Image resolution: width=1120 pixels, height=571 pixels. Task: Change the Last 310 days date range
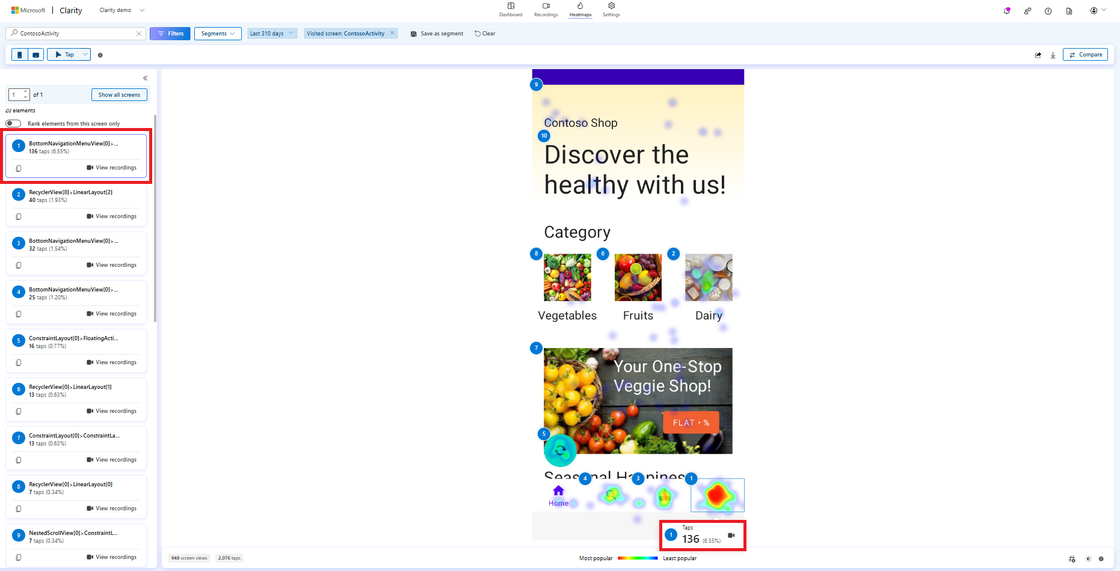[272, 34]
